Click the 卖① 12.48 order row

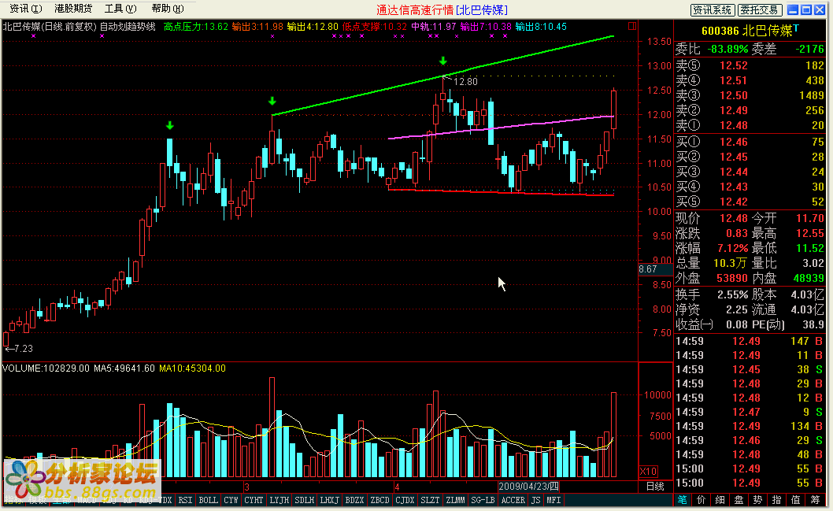point(749,125)
